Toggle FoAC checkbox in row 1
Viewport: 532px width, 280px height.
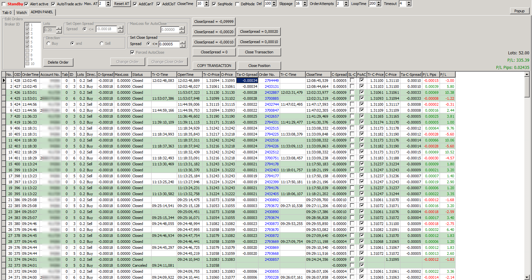click(362, 80)
